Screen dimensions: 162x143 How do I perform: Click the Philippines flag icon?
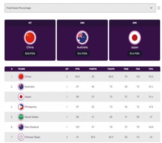pyautogui.click(x=21, y=107)
